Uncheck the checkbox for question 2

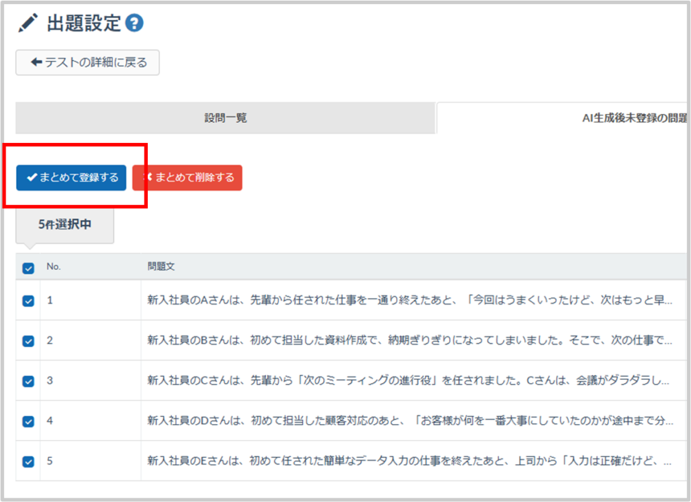28,341
